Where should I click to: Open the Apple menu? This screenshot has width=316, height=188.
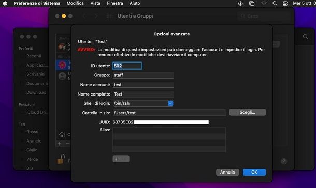pos(5,3)
